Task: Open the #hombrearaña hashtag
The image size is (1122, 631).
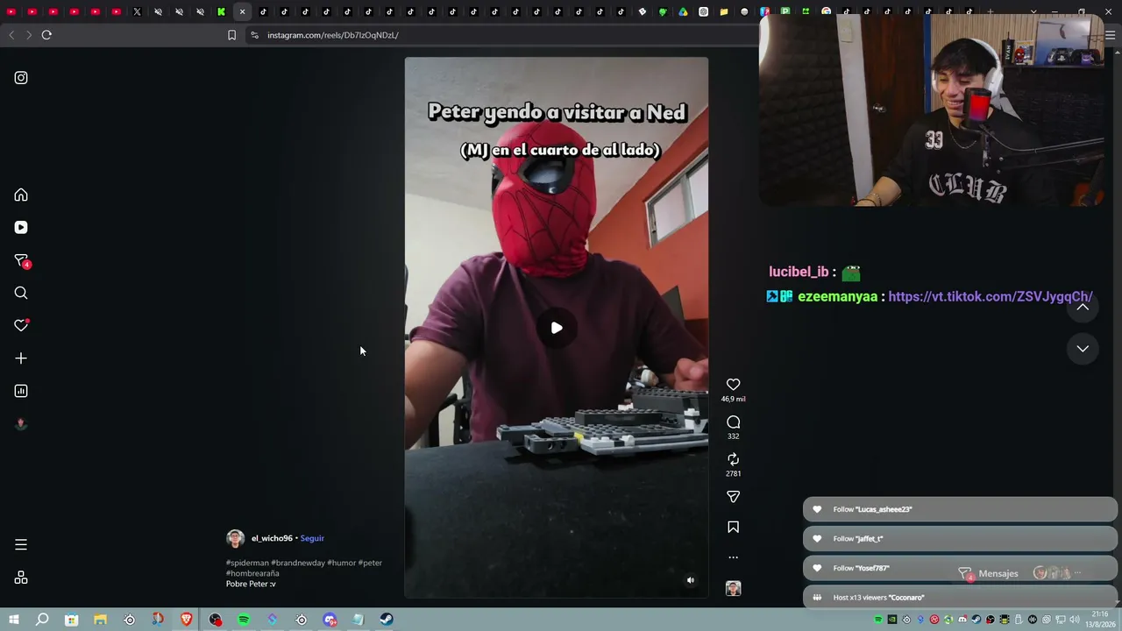Action: tap(252, 573)
